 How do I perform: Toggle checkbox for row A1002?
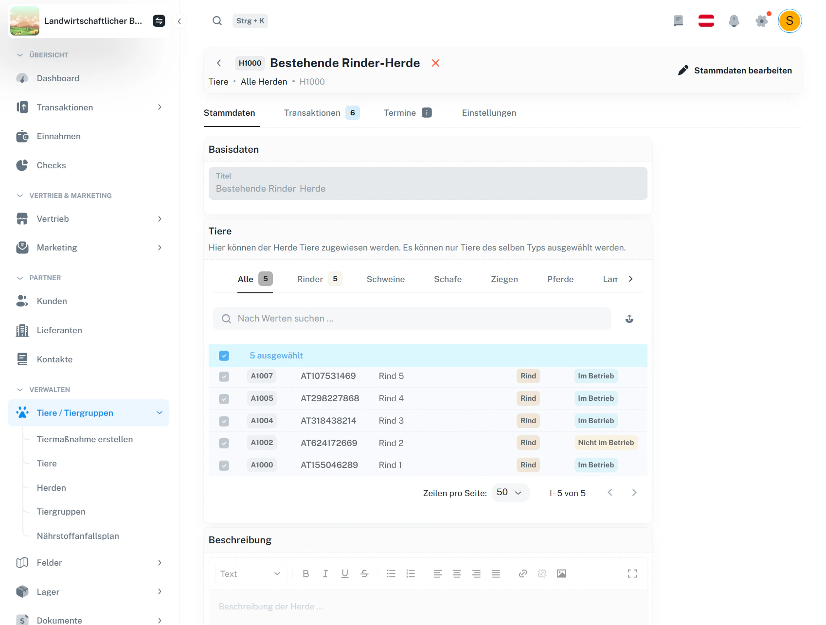(224, 443)
